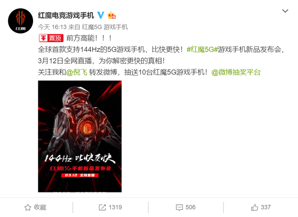Click the 今天 16:13 post timestamp

pos(52,27)
